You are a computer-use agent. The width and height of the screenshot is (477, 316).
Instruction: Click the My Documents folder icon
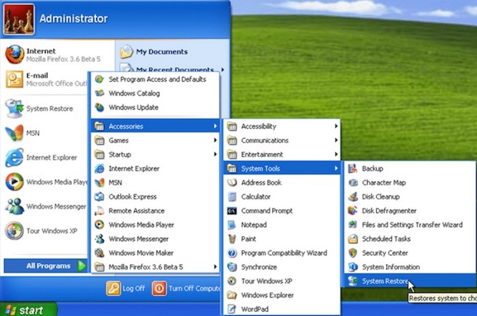pos(126,51)
